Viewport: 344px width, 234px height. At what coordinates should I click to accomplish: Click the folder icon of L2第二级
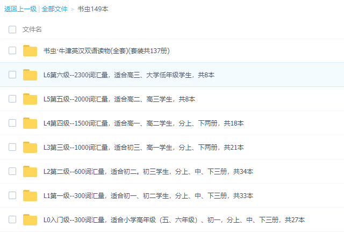coord(30,171)
